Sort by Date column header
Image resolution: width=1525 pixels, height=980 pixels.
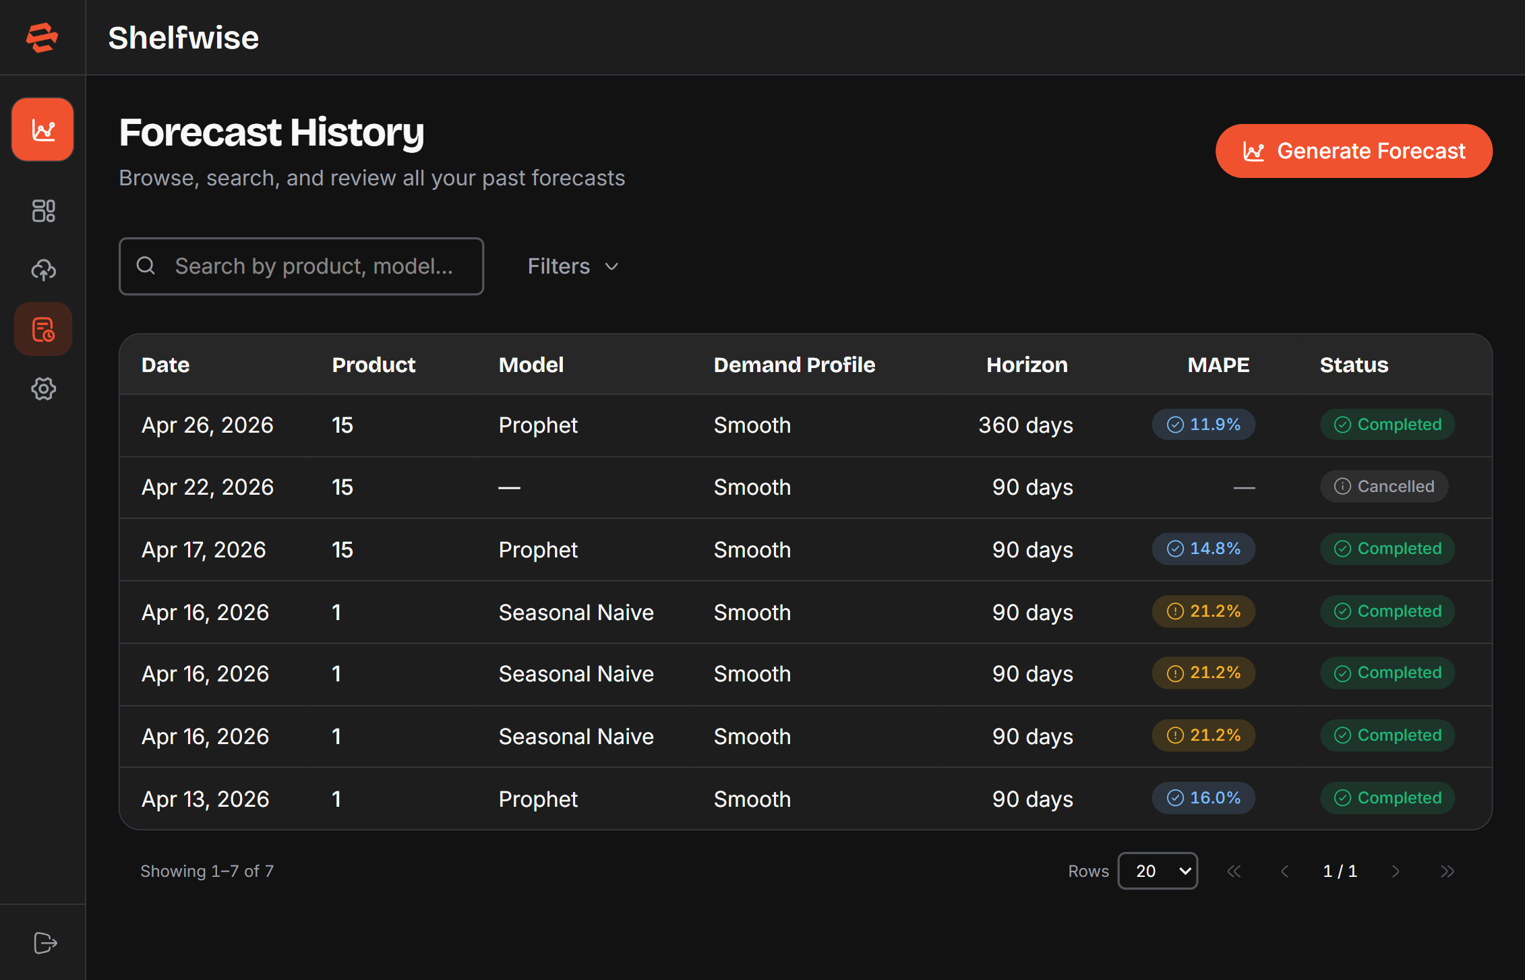tap(165, 365)
